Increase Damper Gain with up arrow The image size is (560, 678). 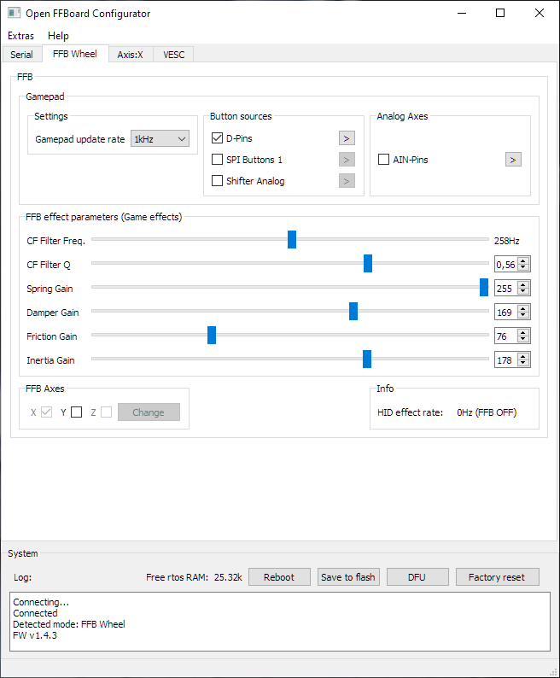click(523, 309)
